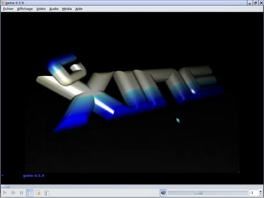
Task: Click the value field showing -1
Action: coord(254,193)
